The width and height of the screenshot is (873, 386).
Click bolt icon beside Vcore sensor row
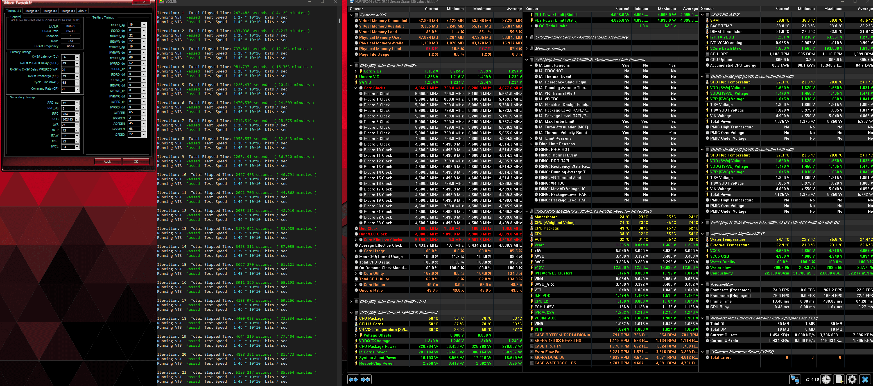(532, 245)
